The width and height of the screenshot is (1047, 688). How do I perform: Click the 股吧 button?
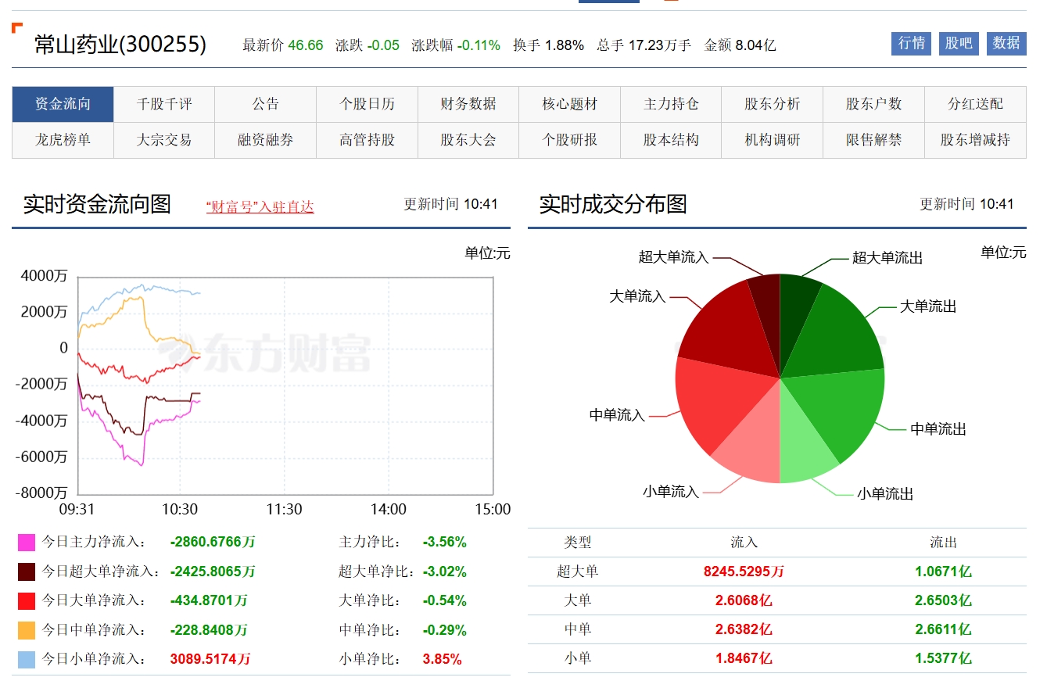tap(959, 43)
